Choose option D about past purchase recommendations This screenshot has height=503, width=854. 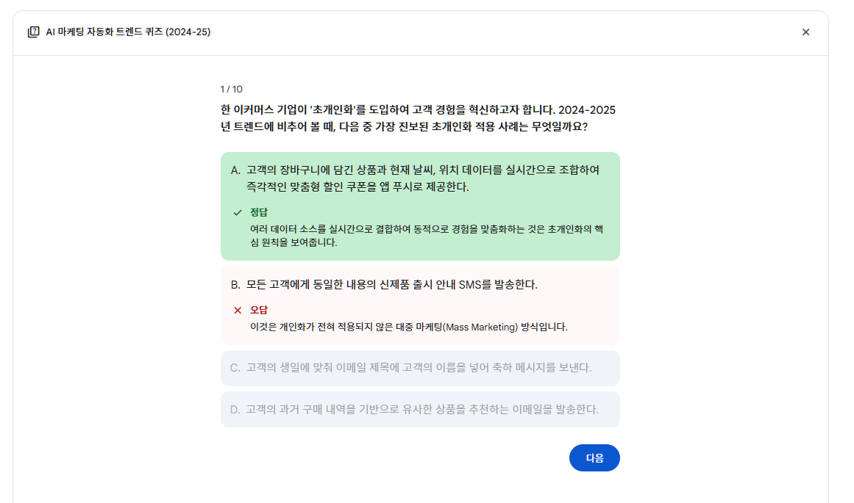click(420, 410)
